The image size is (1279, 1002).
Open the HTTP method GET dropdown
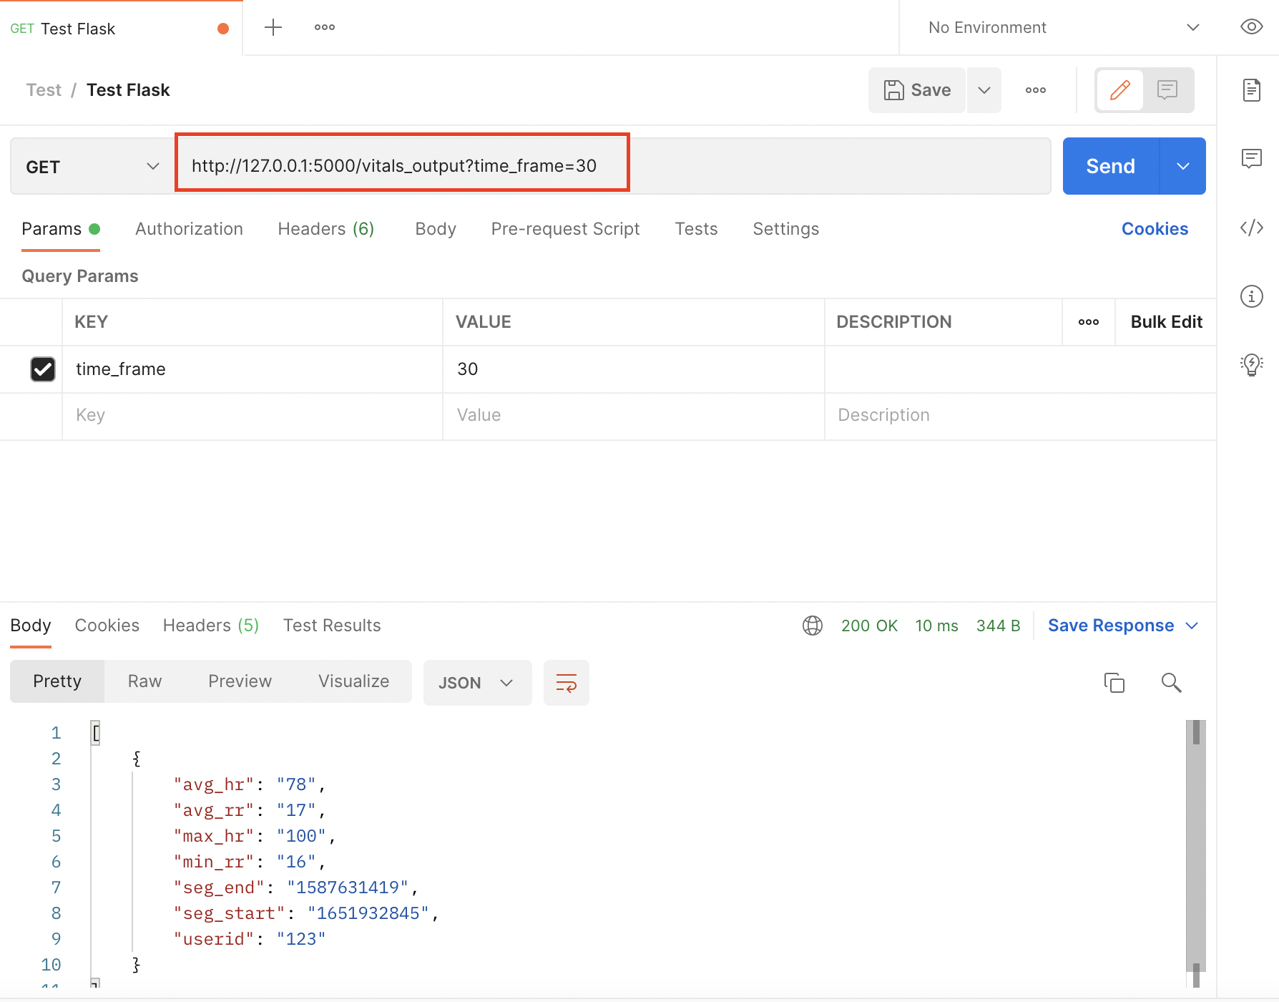point(93,167)
